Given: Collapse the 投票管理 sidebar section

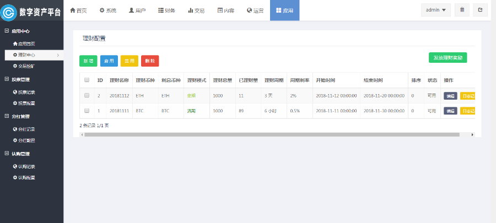Looking at the screenshot, I should tap(7, 79).
